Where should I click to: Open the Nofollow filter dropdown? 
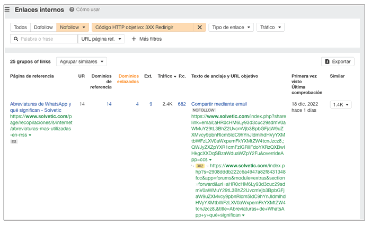click(x=73, y=27)
